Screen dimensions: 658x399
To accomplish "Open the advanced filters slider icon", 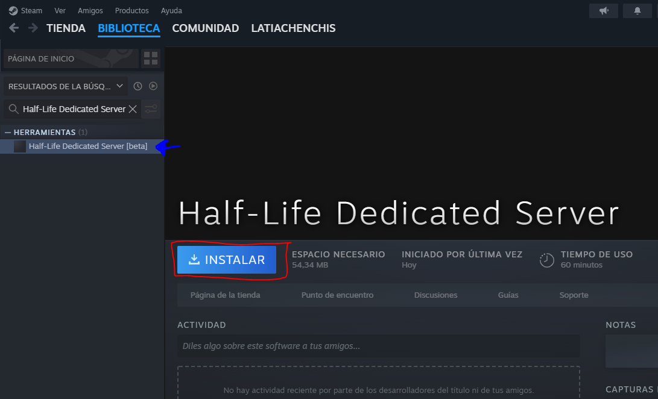I will 151,109.
